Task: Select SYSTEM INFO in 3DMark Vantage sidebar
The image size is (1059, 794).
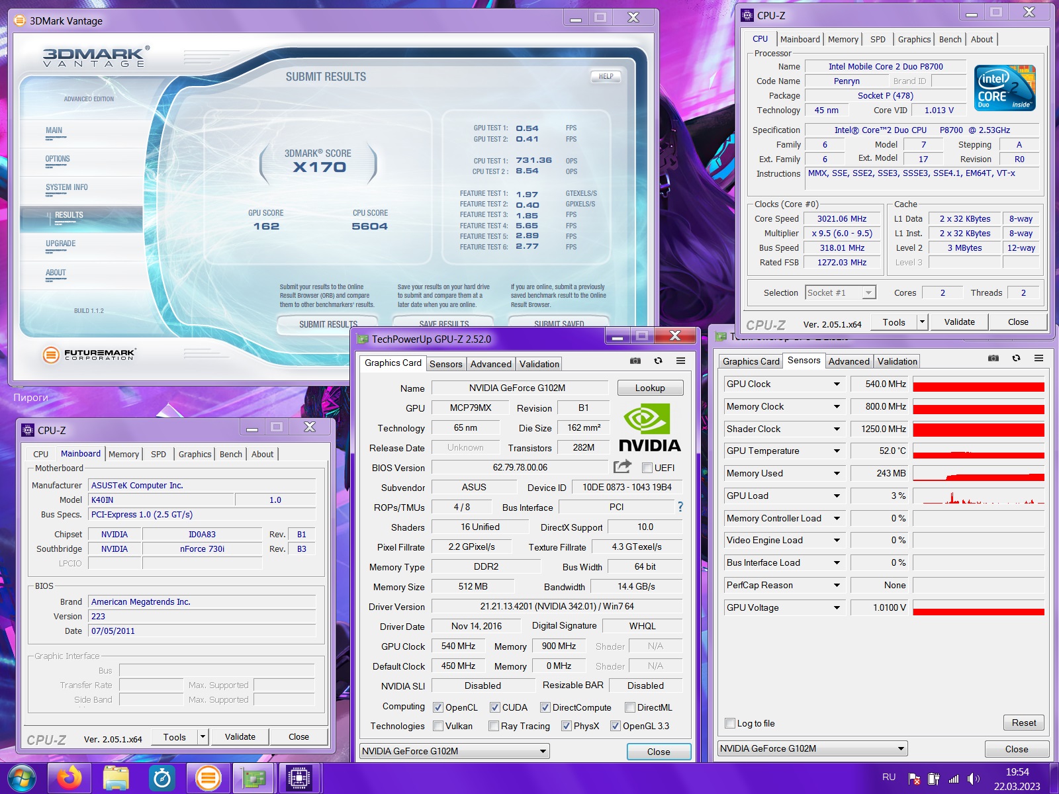Action: tap(67, 187)
